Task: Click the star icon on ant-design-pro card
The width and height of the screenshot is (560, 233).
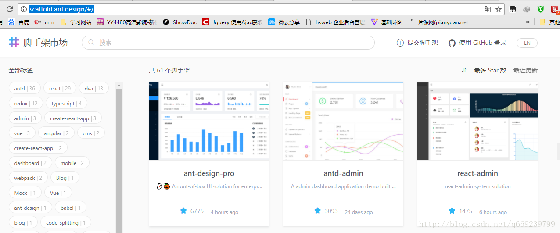Action: tap(183, 211)
